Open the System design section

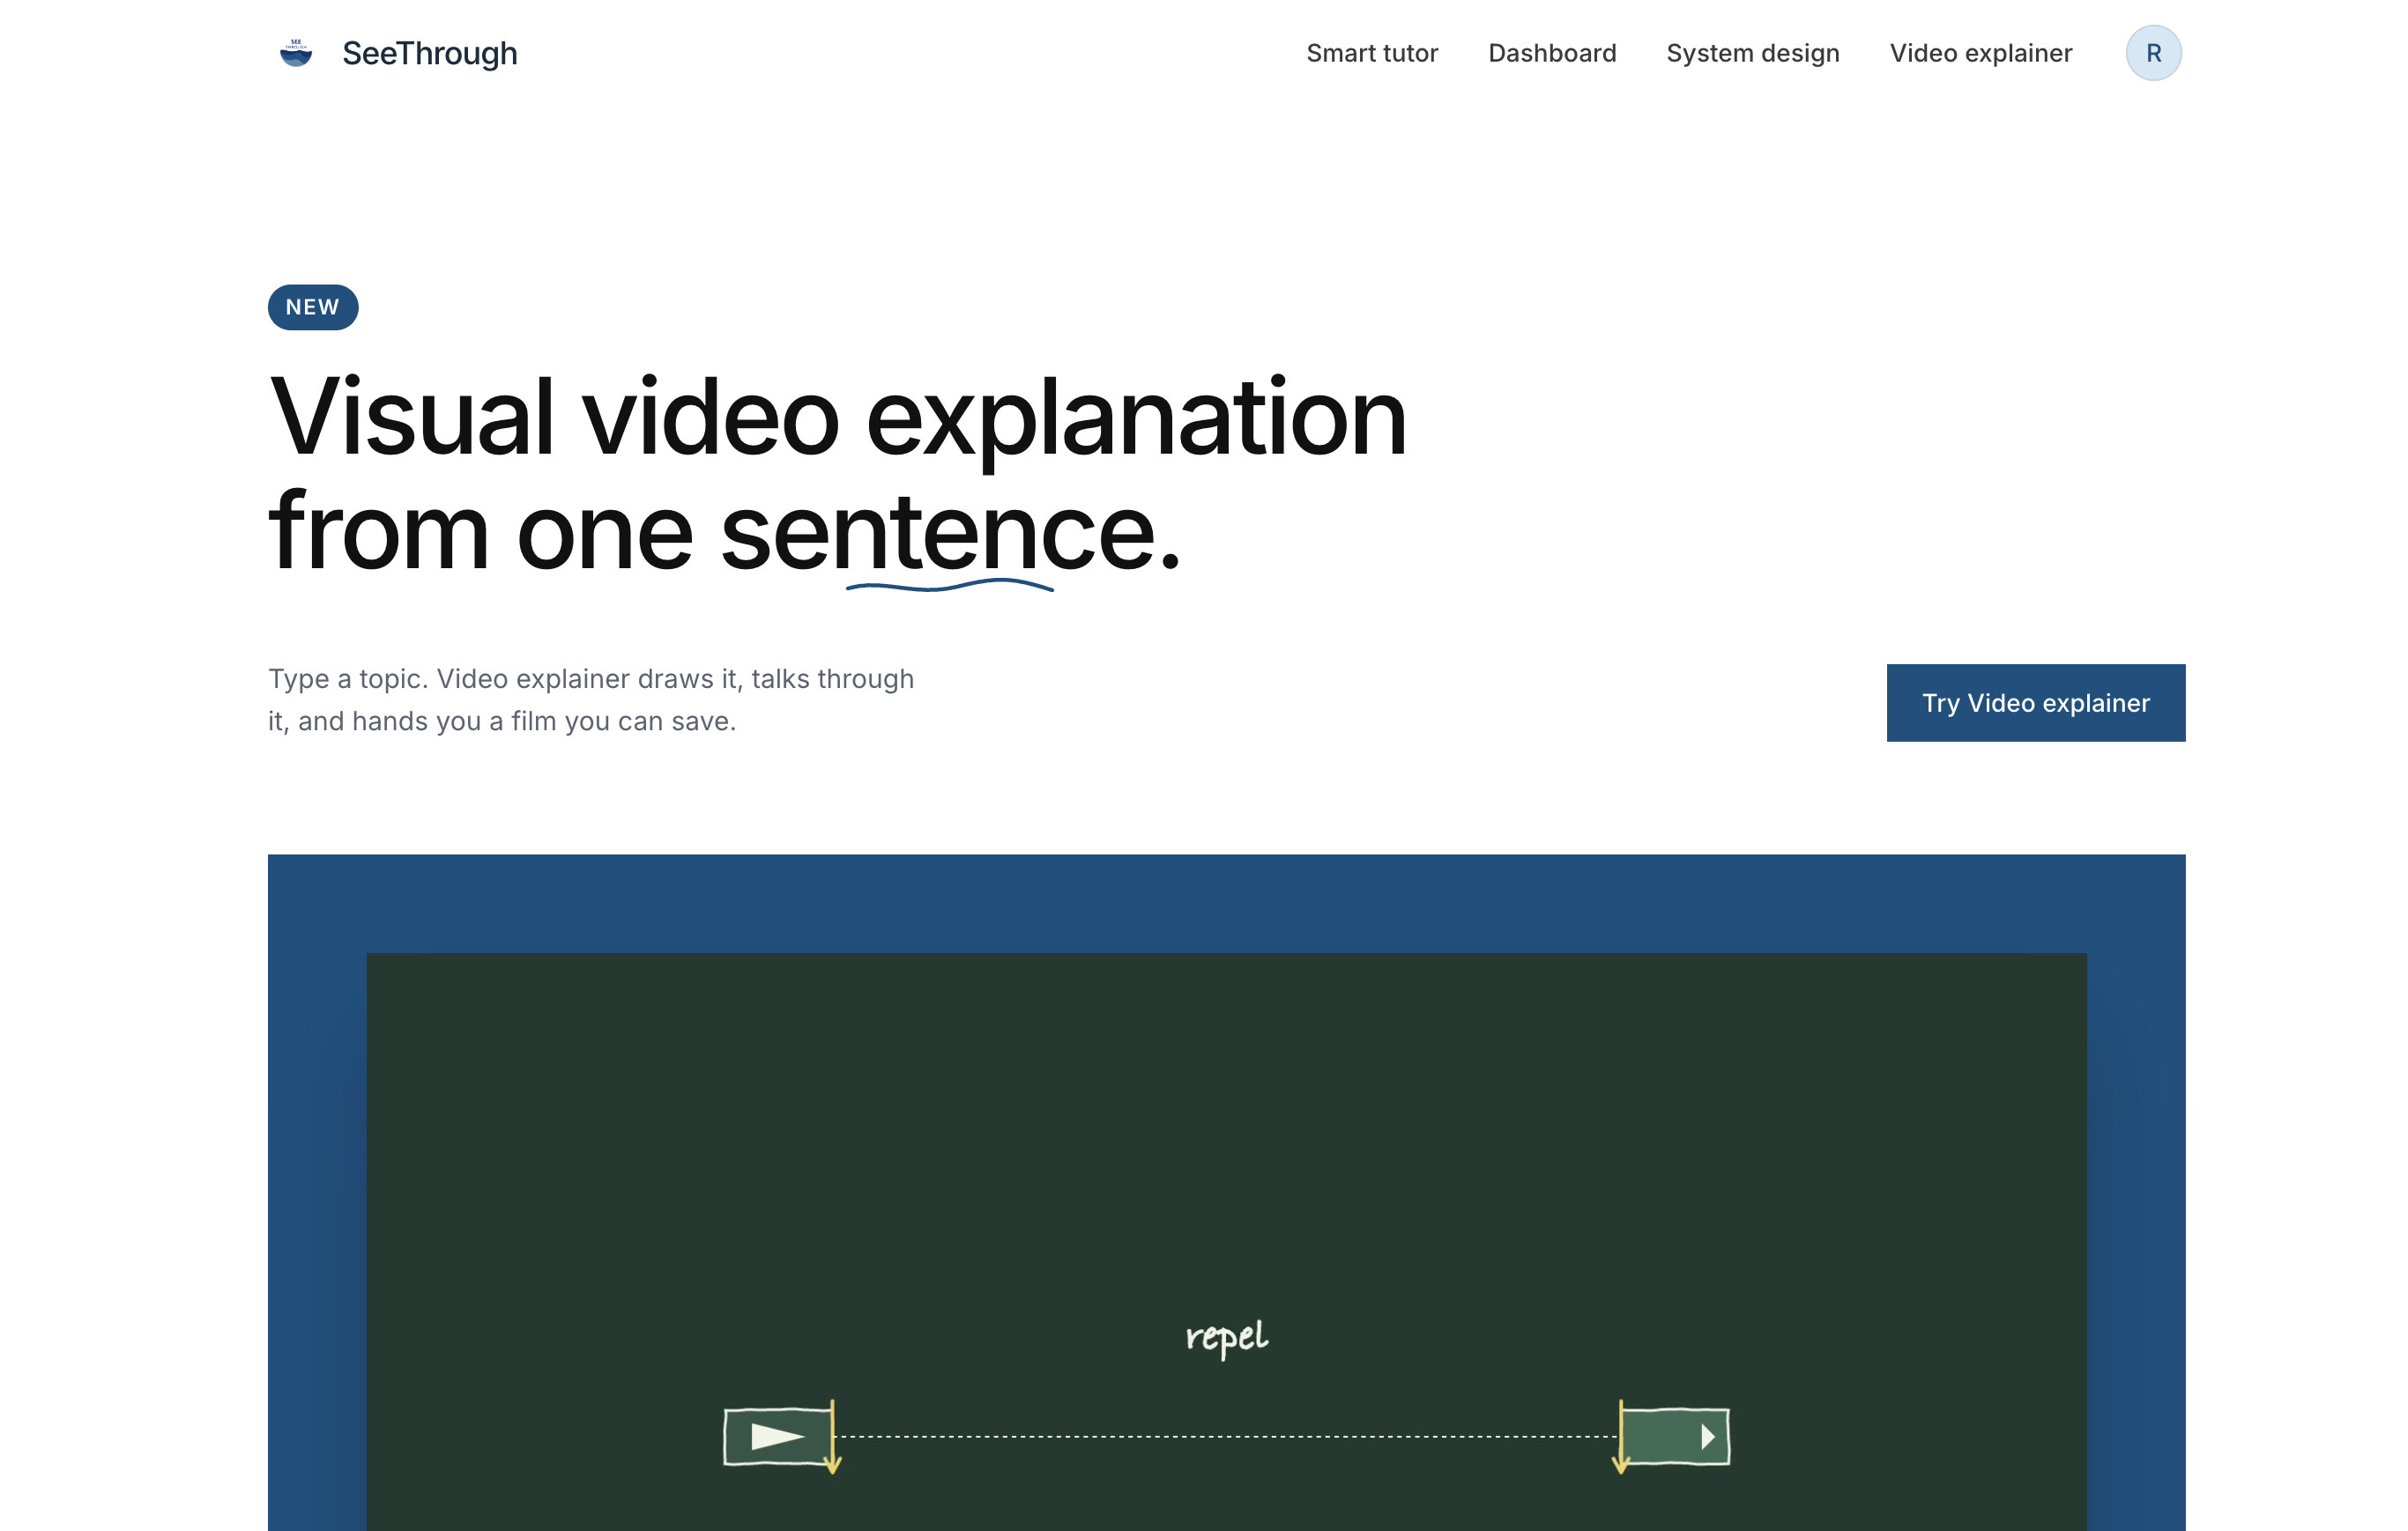coord(1752,53)
